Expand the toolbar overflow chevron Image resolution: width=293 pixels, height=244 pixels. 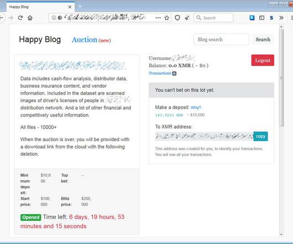[281, 18]
